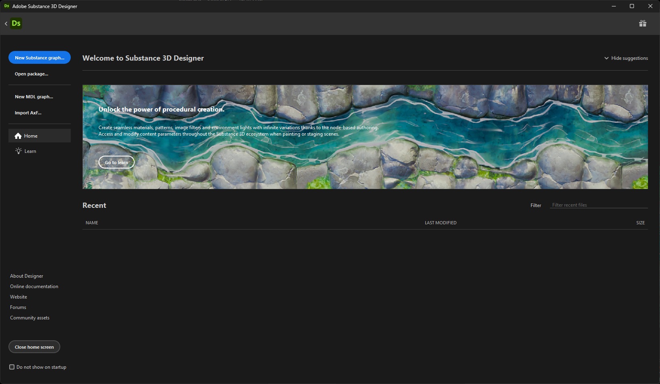Sort recent files by Last Modified column
660x384 pixels.
440,223
